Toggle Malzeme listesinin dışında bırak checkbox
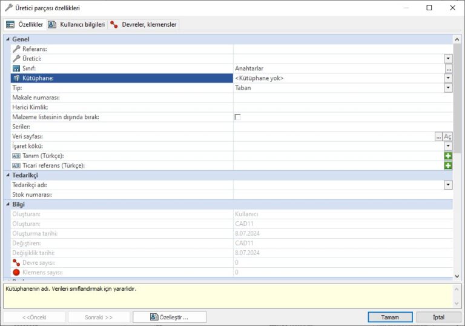This screenshot has width=465, height=326. [x=237, y=117]
